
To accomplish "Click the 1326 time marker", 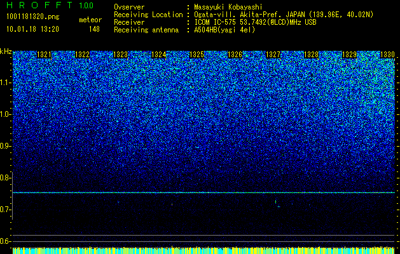I will click(x=235, y=55).
